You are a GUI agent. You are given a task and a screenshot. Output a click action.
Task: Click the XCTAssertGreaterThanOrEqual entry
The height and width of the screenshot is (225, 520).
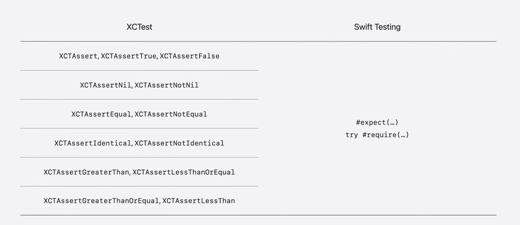pyautogui.click(x=101, y=201)
